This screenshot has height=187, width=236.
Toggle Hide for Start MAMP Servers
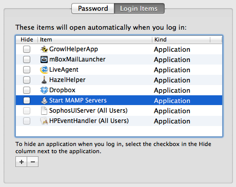coord(27,100)
